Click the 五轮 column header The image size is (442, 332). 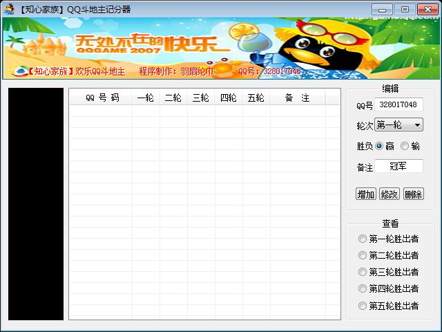[256, 98]
